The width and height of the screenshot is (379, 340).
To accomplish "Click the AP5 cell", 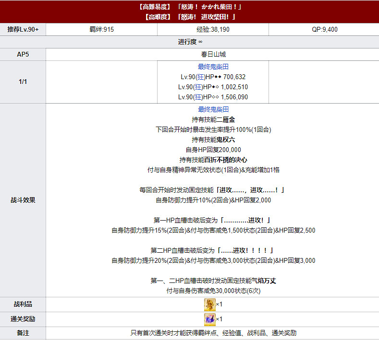I will point(23,54).
